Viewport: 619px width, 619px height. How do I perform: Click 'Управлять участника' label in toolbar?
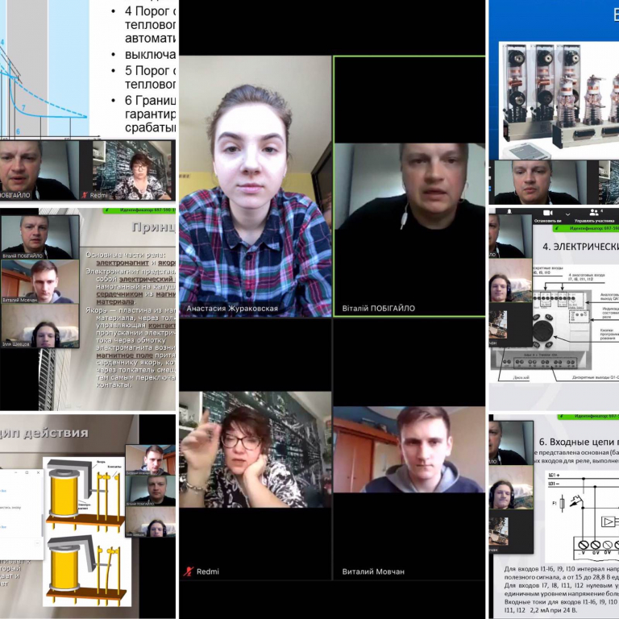click(x=594, y=221)
